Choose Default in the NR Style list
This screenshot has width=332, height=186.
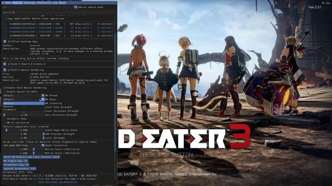tap(24, 103)
